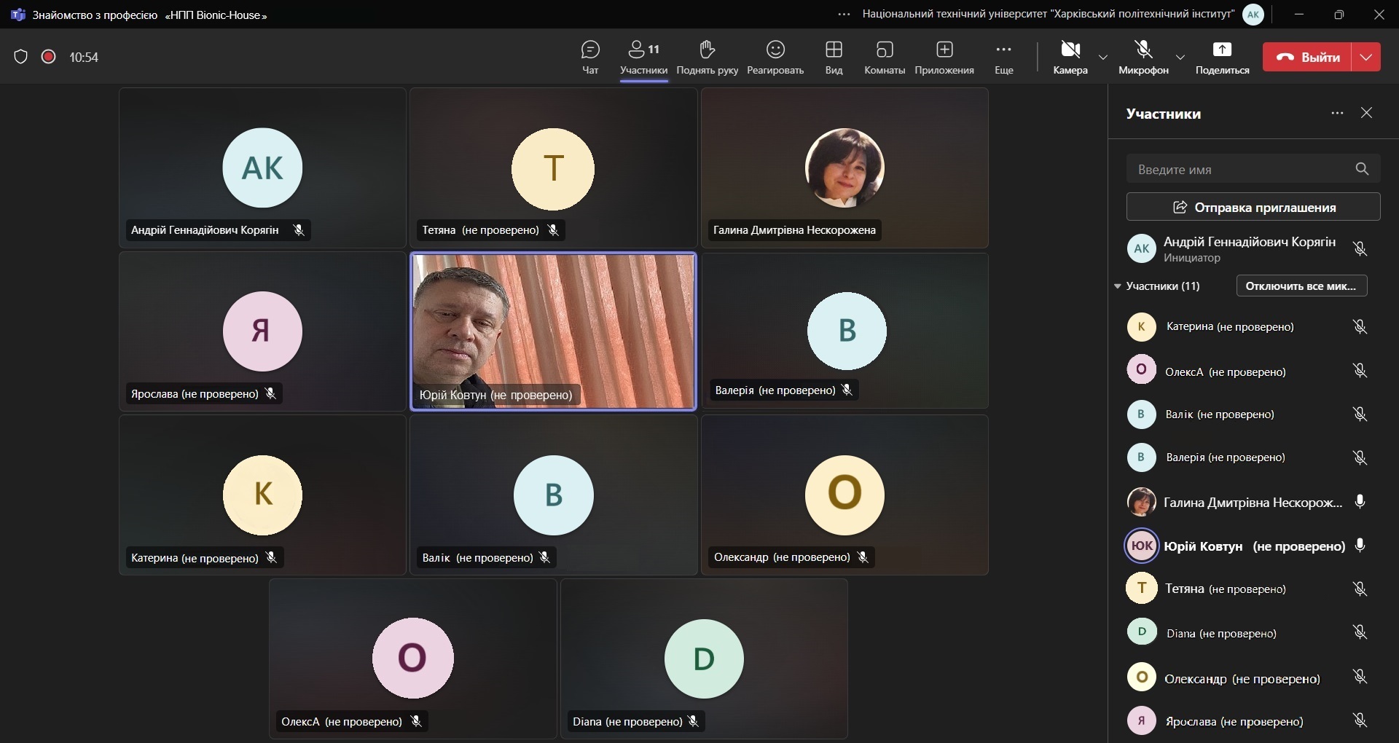The image size is (1399, 743).
Task: Open the Reactions (Реагировать) menu
Action: click(775, 57)
